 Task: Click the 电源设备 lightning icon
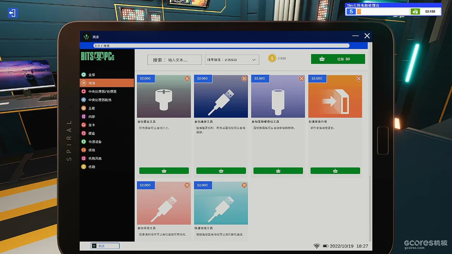[84, 142]
